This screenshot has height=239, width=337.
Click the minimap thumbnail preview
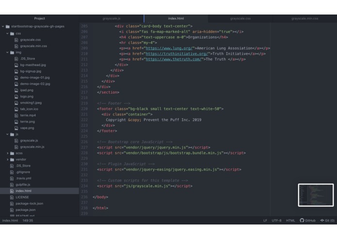pyautogui.click(x=316, y=195)
